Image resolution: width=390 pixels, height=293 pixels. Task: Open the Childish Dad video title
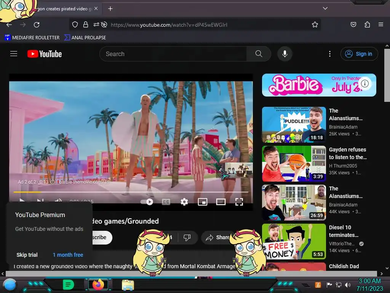click(344, 266)
